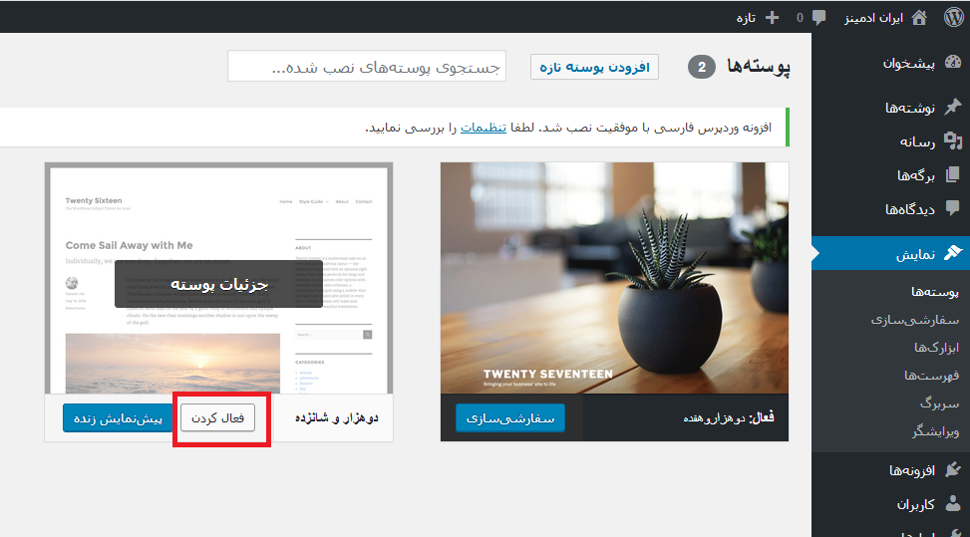
Task: Click the افزودن پوسته تازه button
Action: (594, 67)
